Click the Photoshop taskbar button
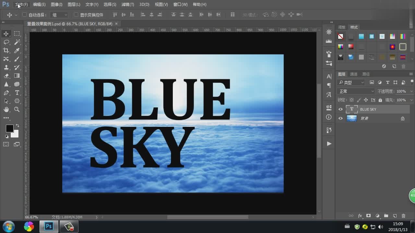Viewport: 415px width, 233px height. tap(49, 227)
